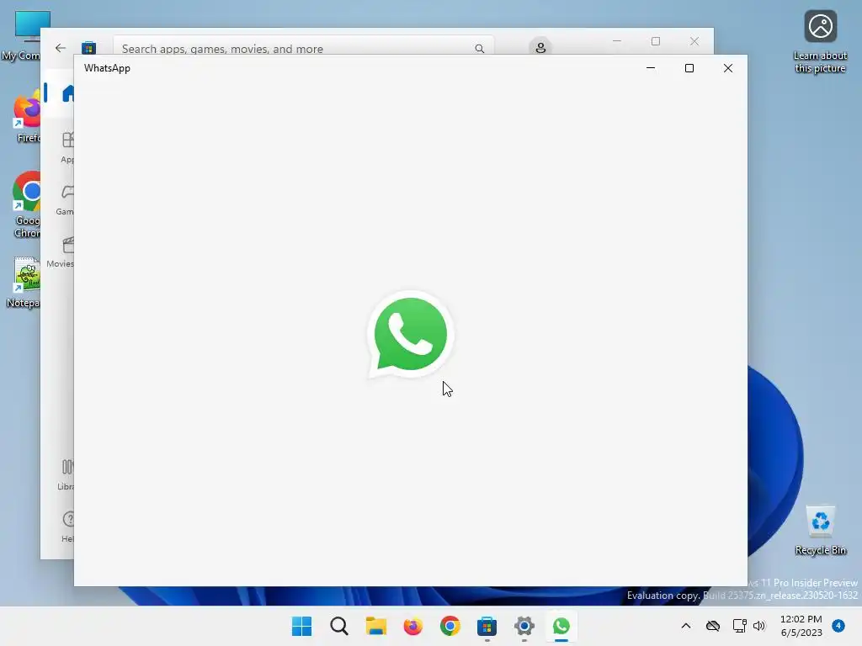Viewport: 862px width, 646px height.
Task: Select the Notepad++ desktop shortcut
Action: click(23, 283)
